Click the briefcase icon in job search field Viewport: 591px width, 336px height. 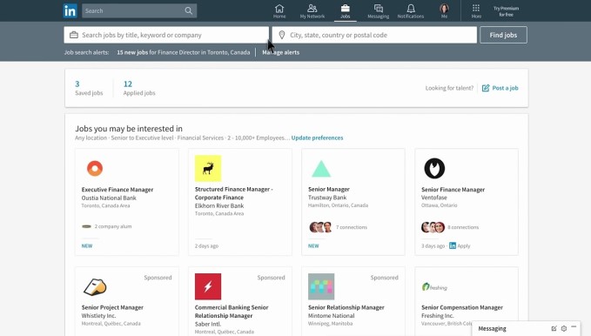(74, 35)
